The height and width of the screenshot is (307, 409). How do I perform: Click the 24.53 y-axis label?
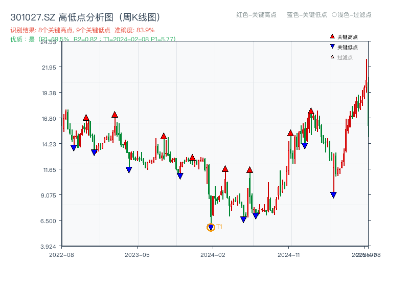point(48,42)
